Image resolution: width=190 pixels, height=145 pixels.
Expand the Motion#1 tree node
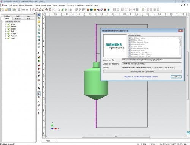[x=6, y=36]
